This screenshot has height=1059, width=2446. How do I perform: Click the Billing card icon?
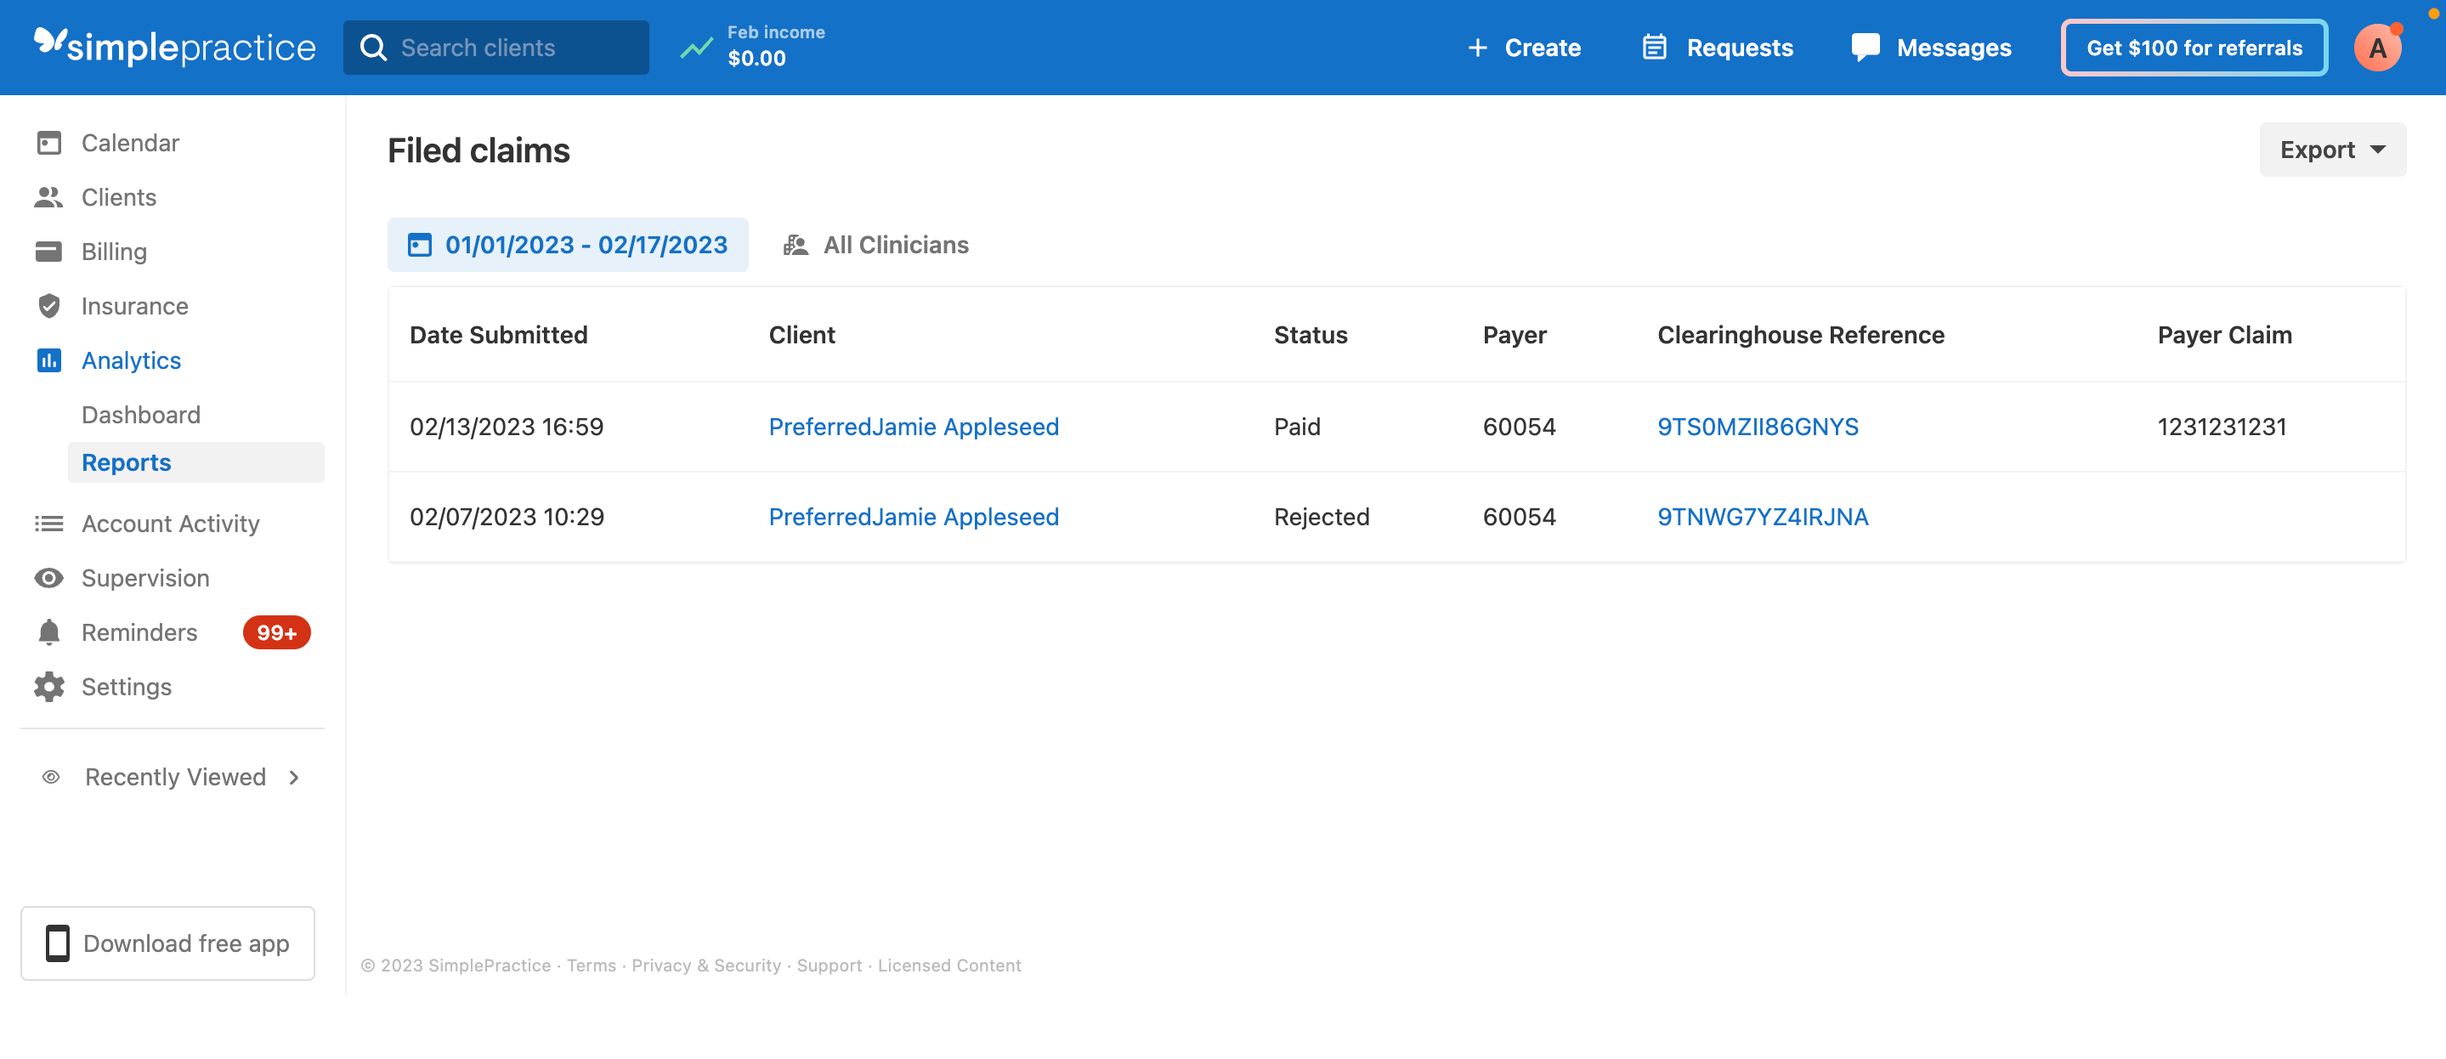click(x=48, y=252)
